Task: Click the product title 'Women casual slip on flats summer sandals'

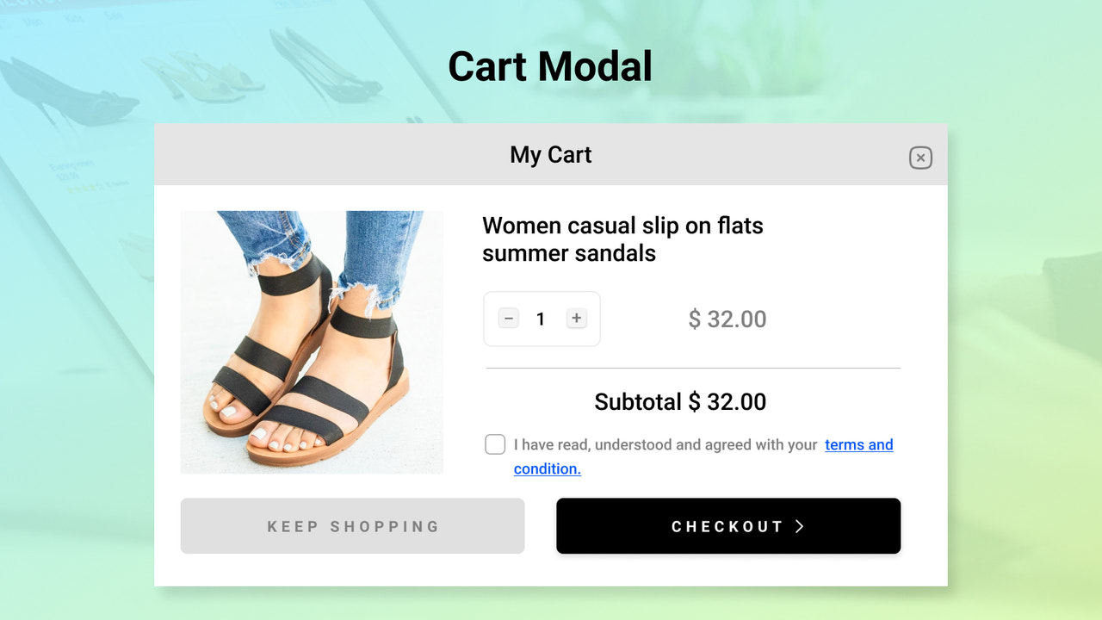Action: [622, 239]
